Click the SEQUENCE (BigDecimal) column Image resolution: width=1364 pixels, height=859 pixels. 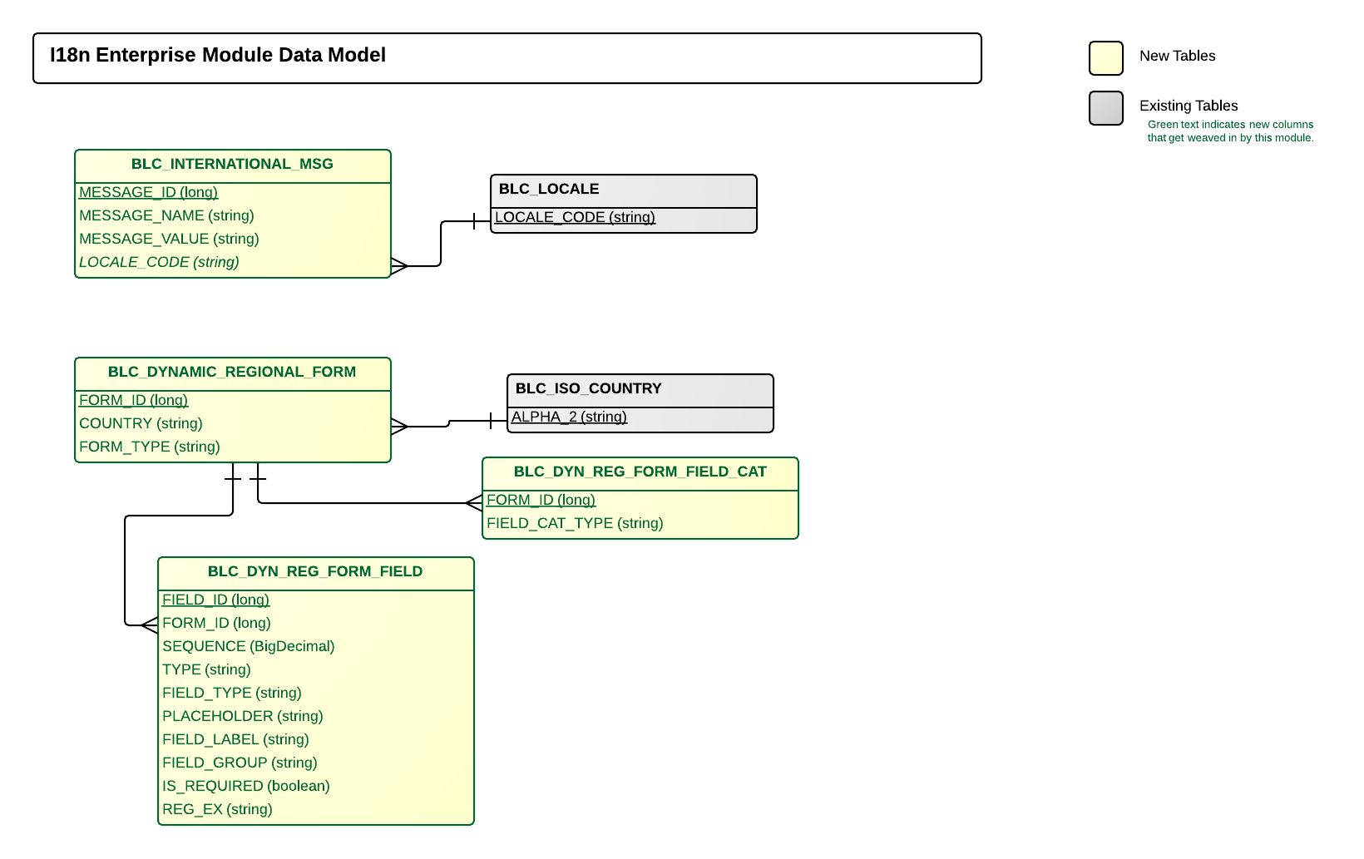pyautogui.click(x=248, y=647)
